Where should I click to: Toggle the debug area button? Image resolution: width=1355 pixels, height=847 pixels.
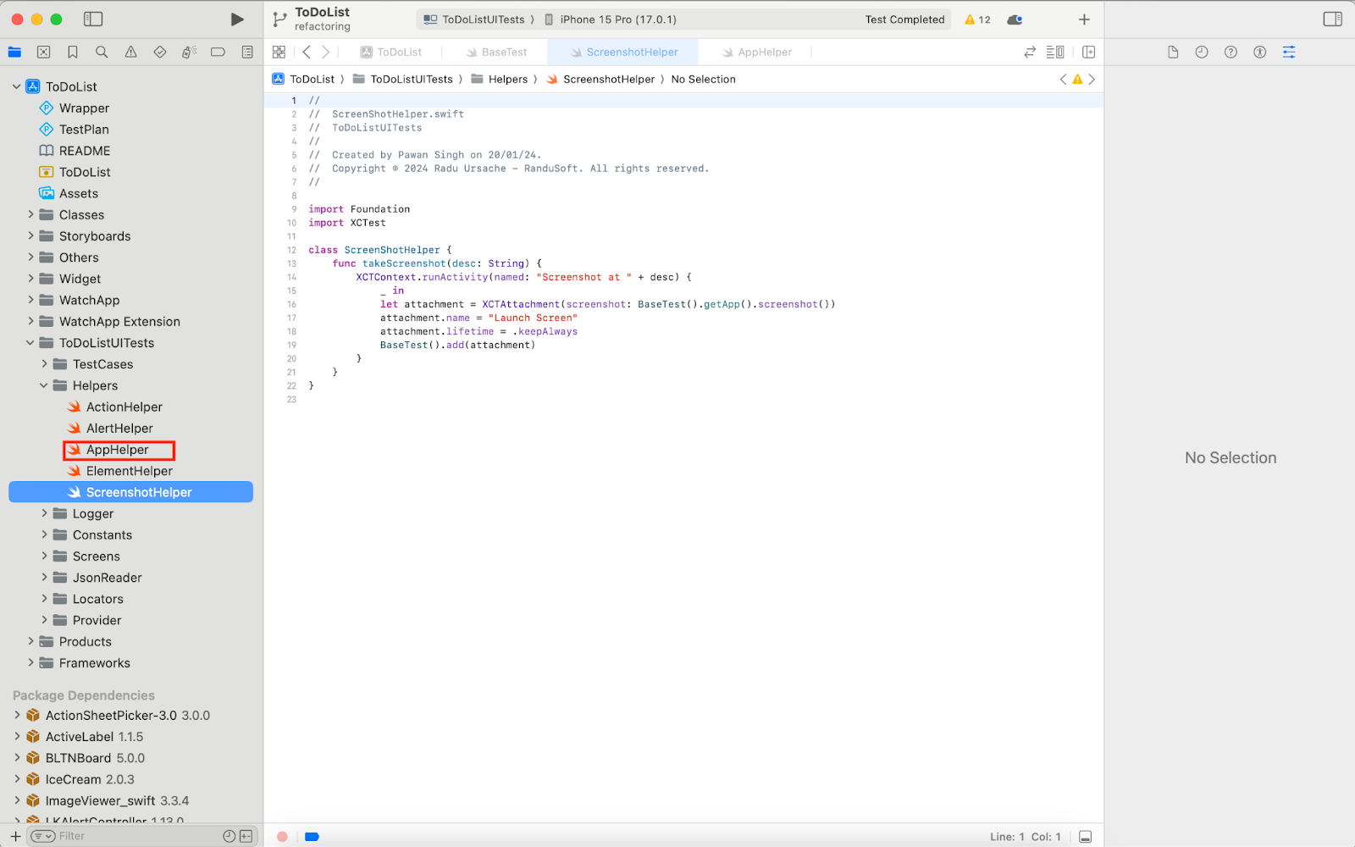(x=1086, y=837)
